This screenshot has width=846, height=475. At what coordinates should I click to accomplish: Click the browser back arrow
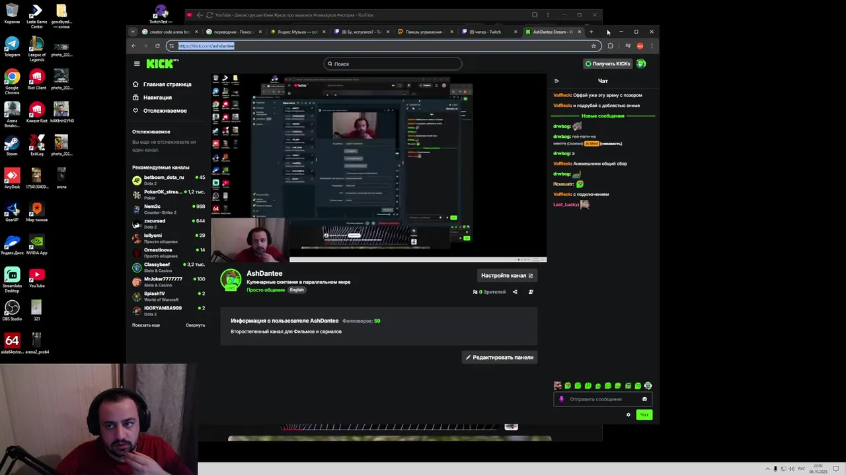click(x=134, y=46)
